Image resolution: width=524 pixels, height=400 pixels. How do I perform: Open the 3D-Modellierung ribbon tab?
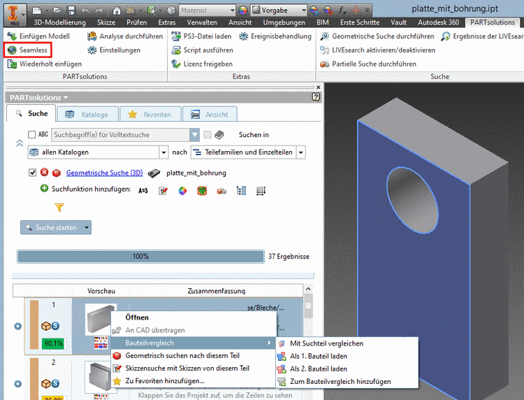click(59, 22)
